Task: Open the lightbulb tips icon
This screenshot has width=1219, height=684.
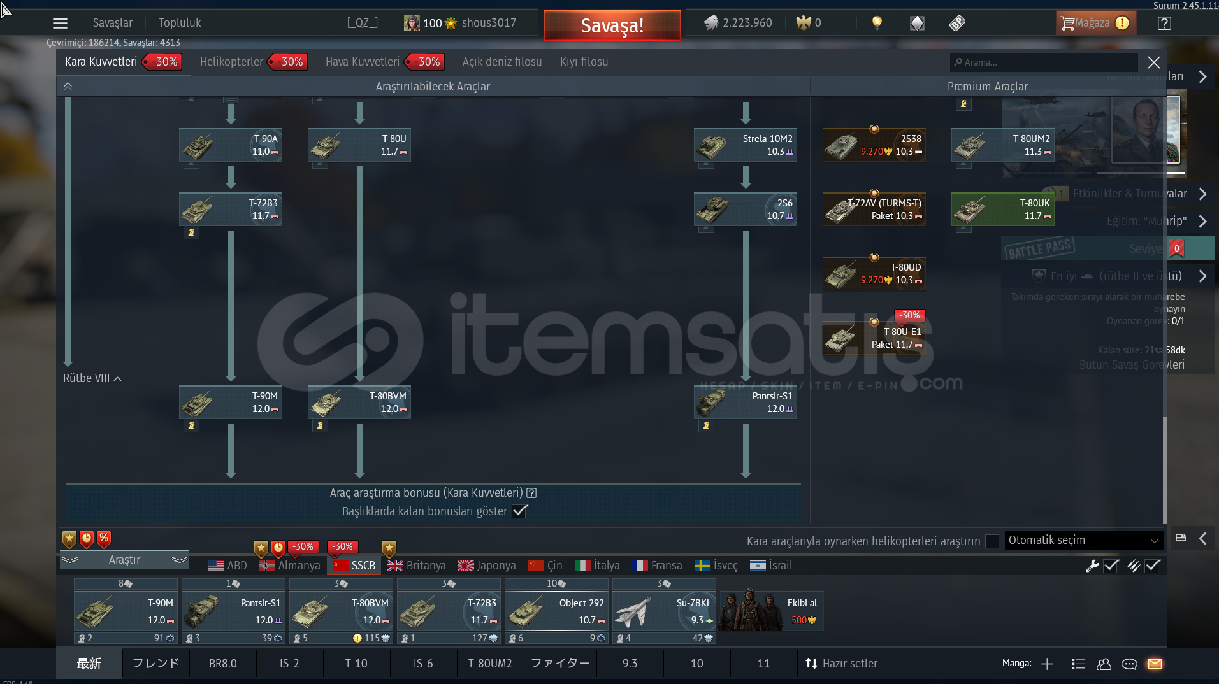Action: tap(877, 23)
